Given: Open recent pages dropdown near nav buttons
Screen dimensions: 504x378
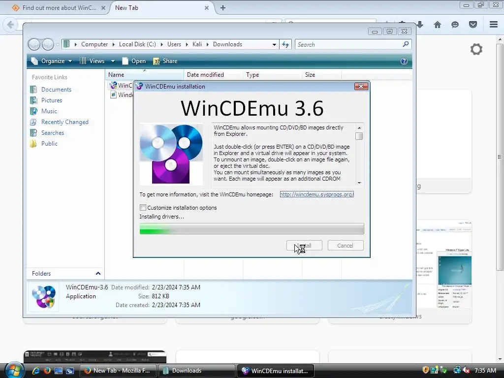Looking at the screenshot, I should pos(58,44).
